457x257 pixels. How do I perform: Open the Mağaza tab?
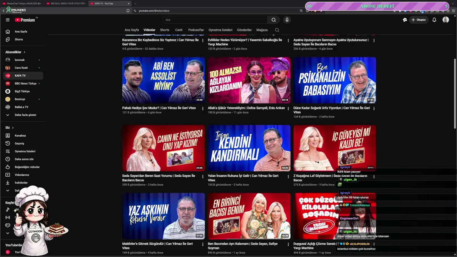(x=262, y=30)
